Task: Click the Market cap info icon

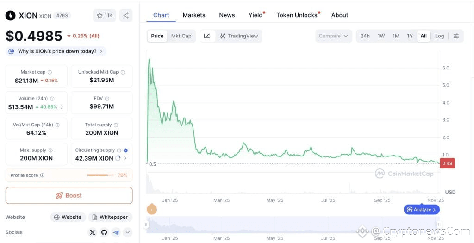Action: [50, 72]
